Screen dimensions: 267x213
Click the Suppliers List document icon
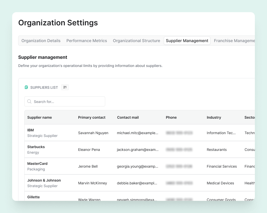click(x=26, y=87)
